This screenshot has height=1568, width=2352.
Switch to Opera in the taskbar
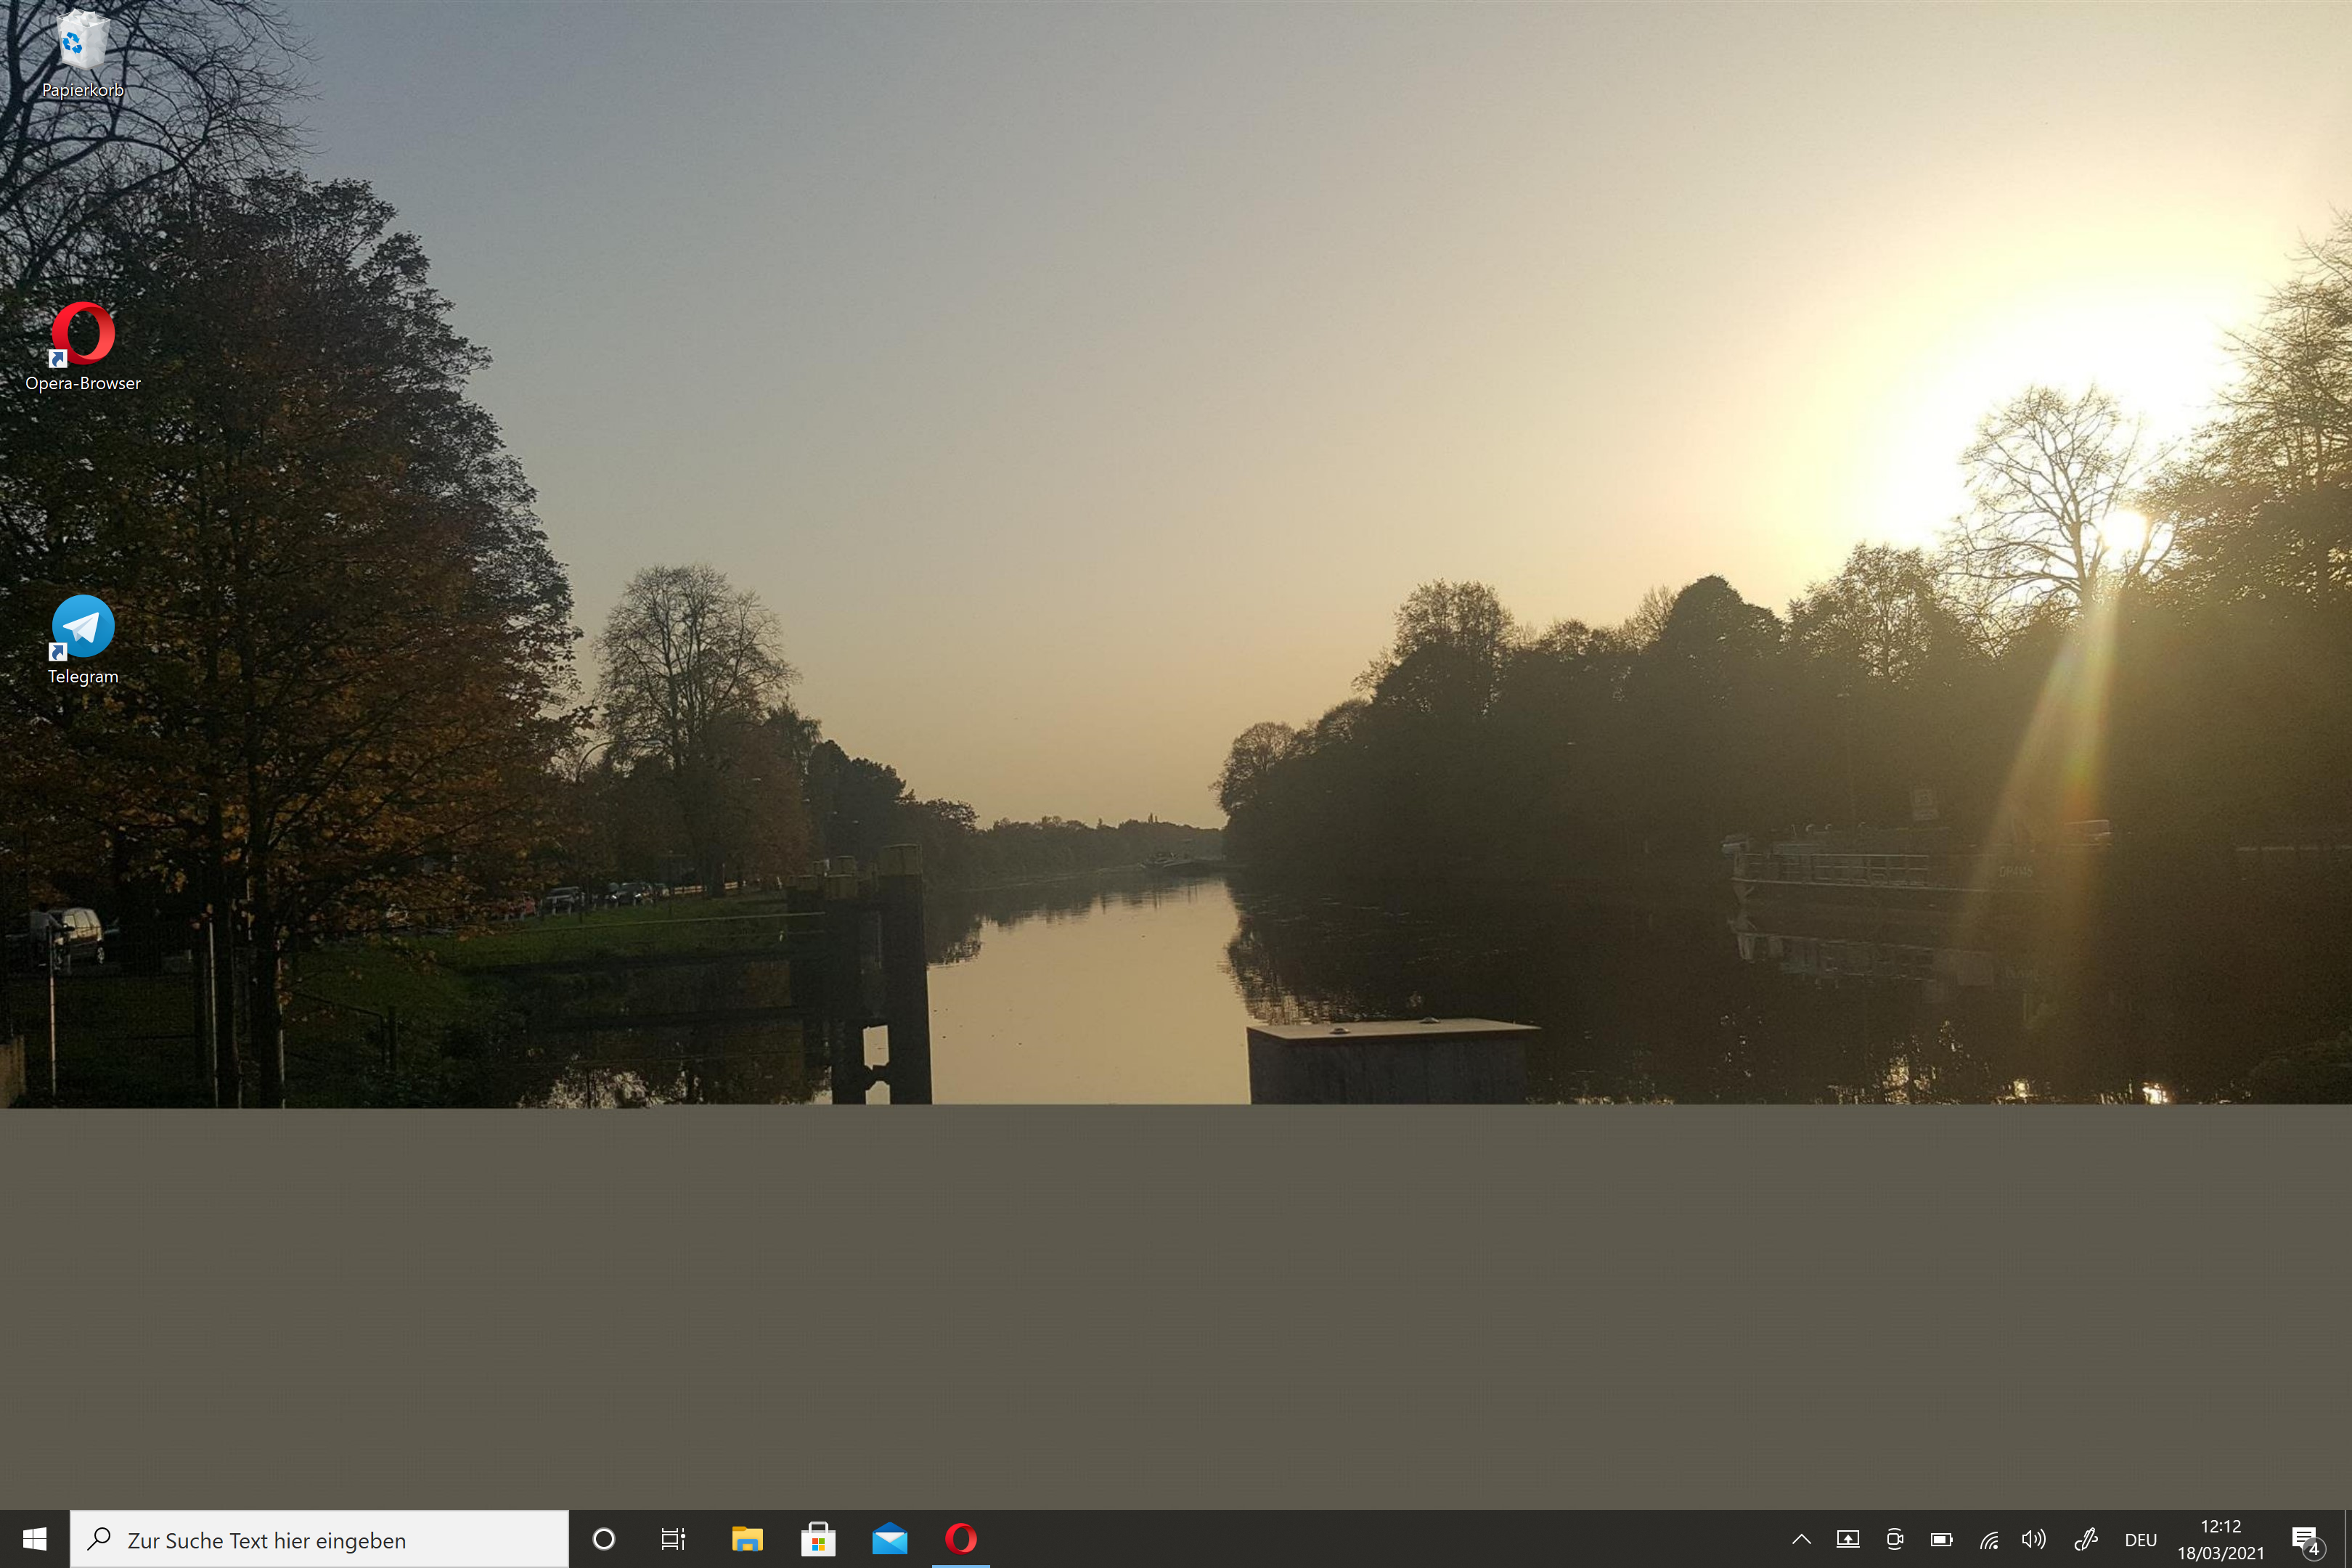961,1538
